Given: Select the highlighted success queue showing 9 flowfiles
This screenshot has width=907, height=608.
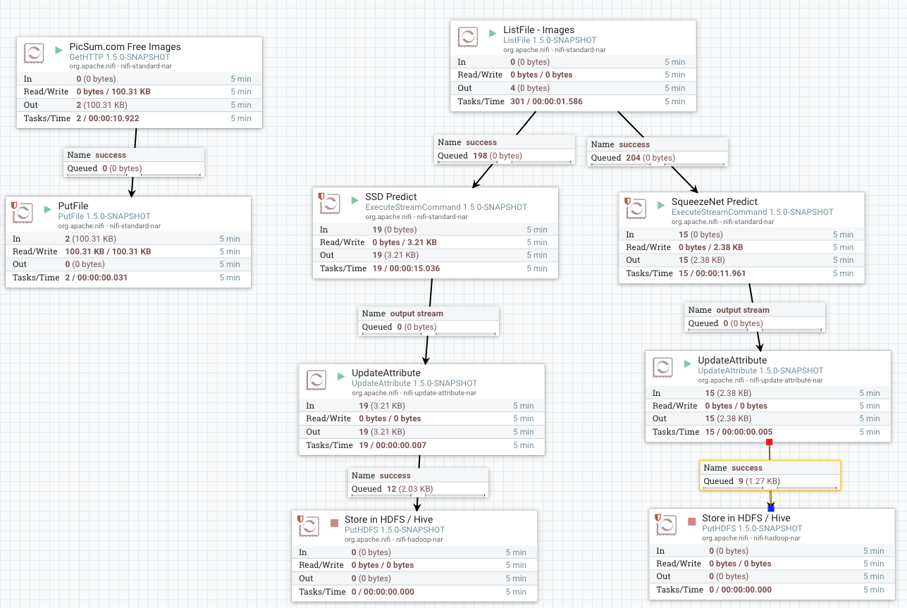Looking at the screenshot, I should click(770, 474).
